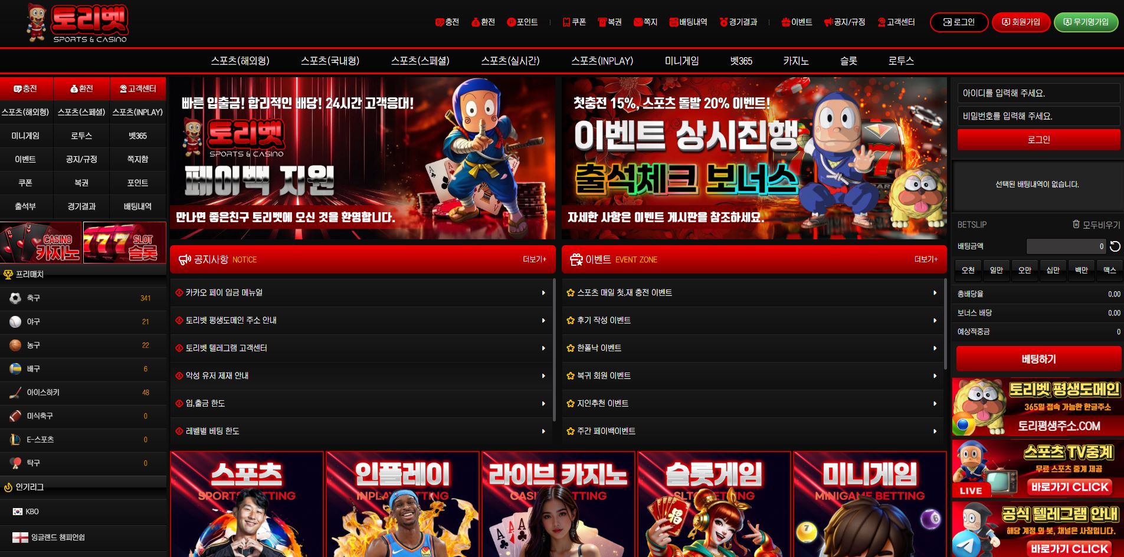
Task: Open the 충전 (deposit) icon in top bar
Action: (x=439, y=22)
